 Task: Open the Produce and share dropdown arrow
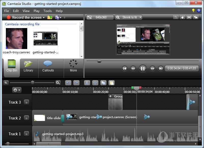pos(61,17)
